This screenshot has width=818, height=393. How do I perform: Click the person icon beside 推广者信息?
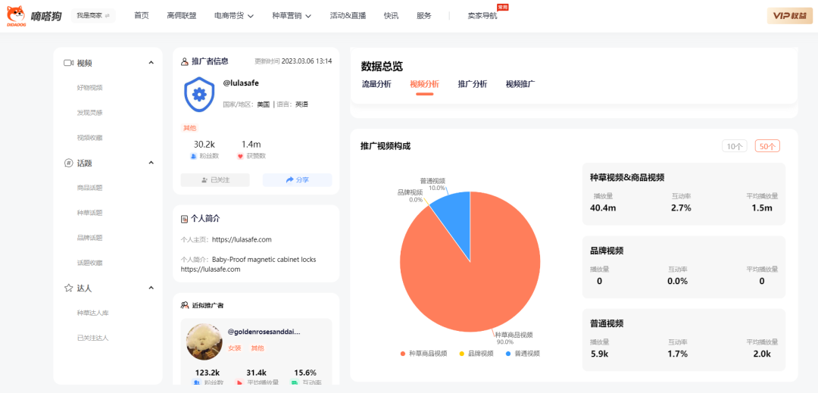pyautogui.click(x=185, y=61)
